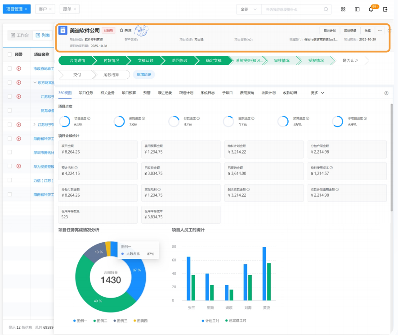Viewport: 398px width, 335px height.
Task: Open the apps grid icon in header
Action: pos(343,9)
